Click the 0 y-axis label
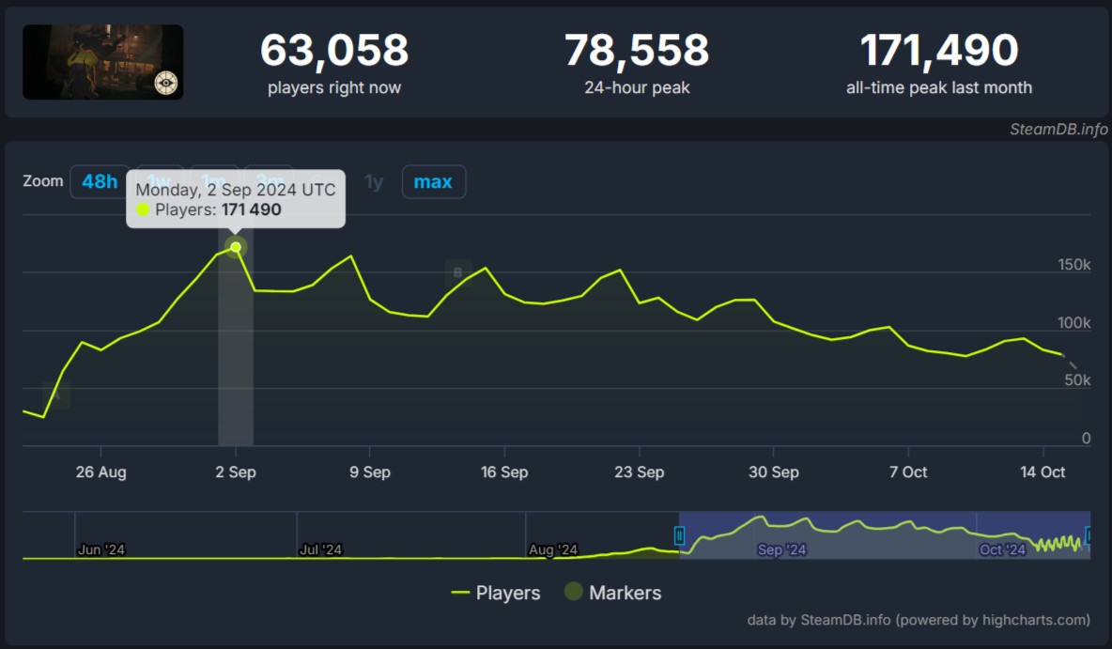Screen dimensions: 1112x649 1086,439
